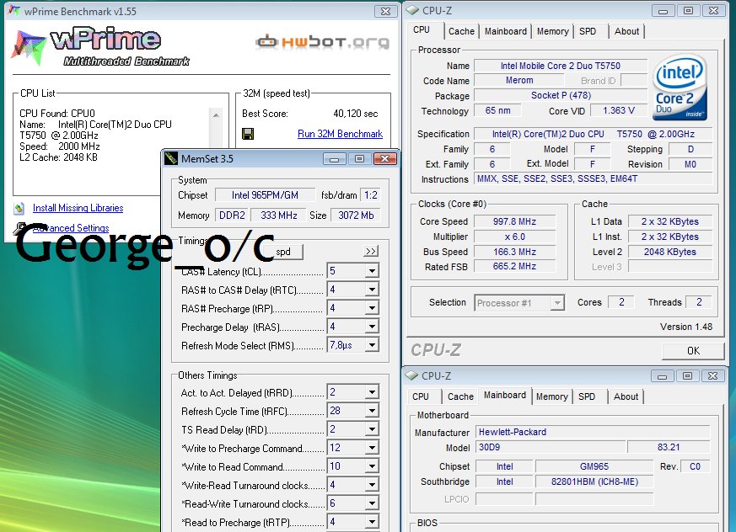
Task: Click the Level 2 2048 KBytes value
Action: (x=669, y=252)
